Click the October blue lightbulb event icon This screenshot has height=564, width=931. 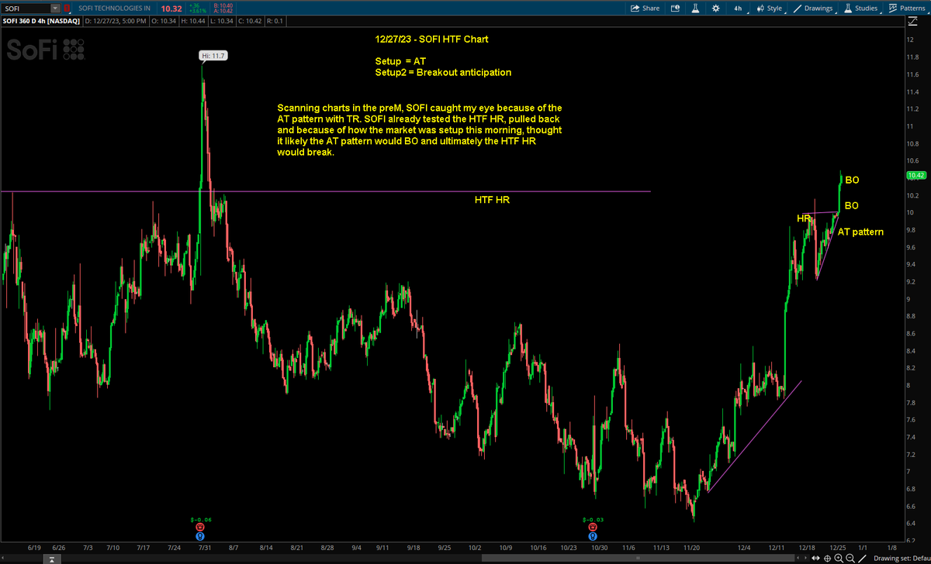click(594, 535)
